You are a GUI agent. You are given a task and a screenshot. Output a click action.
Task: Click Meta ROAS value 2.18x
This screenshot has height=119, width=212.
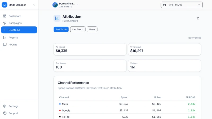192,104
